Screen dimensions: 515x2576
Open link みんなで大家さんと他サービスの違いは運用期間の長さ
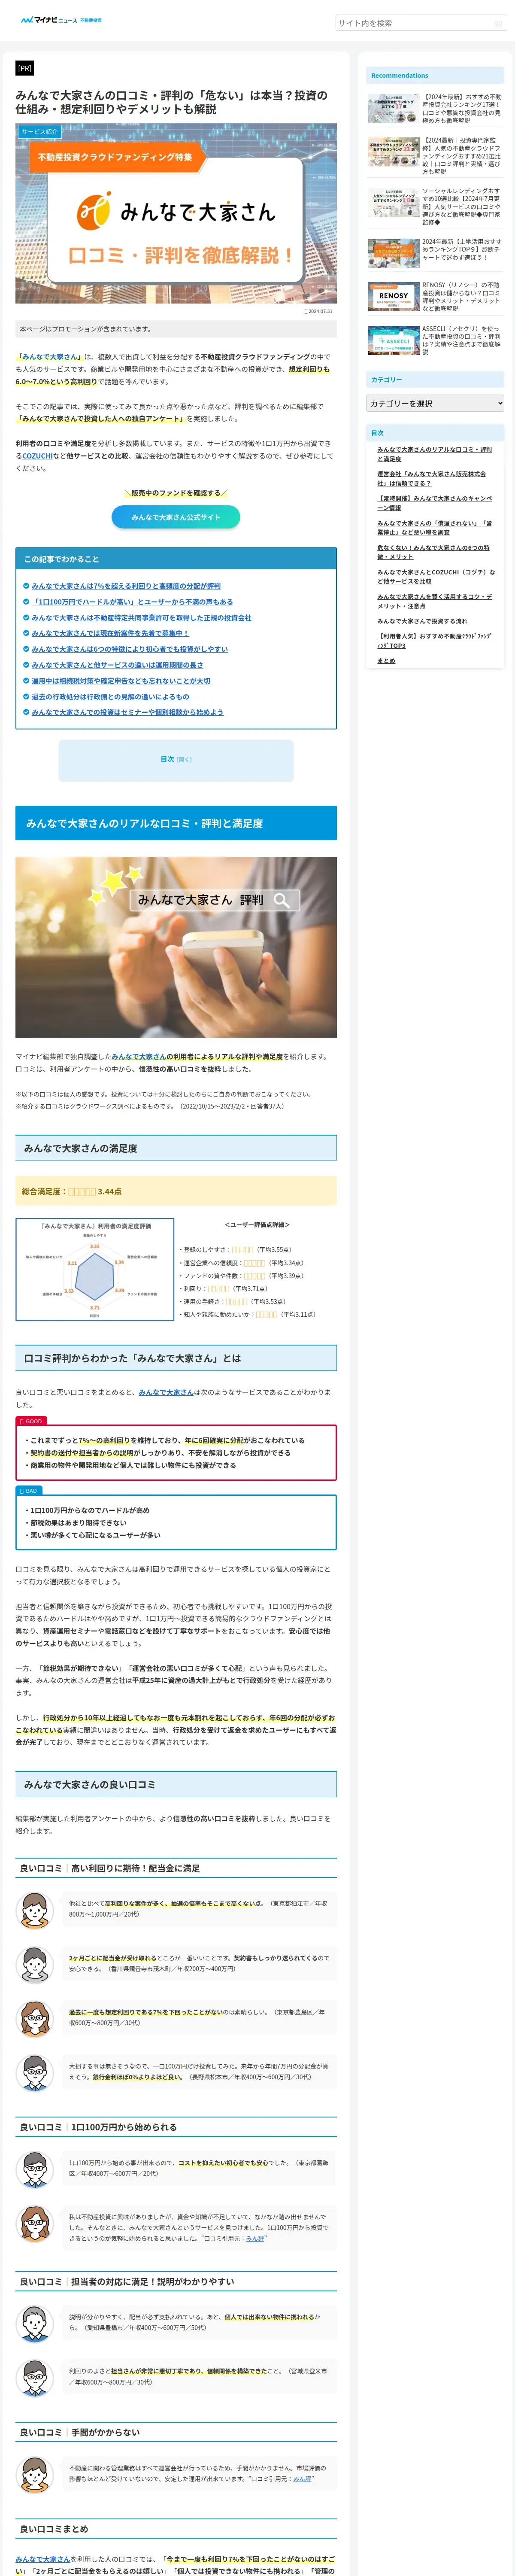(x=117, y=665)
